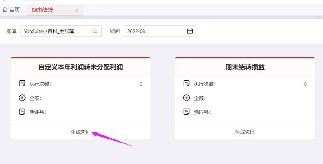Open the 期间 calendar picker icon
Image resolution: width=323 pixels, height=164 pixels.
190,31
